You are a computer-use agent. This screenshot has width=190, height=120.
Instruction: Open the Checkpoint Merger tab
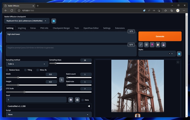coord(61,28)
